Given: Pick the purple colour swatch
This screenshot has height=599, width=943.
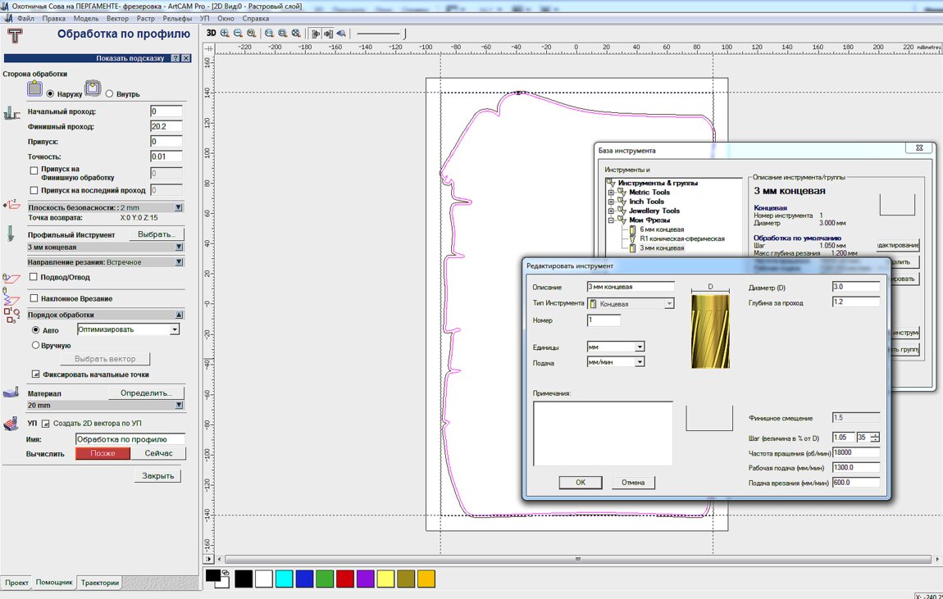Looking at the screenshot, I should [x=365, y=579].
